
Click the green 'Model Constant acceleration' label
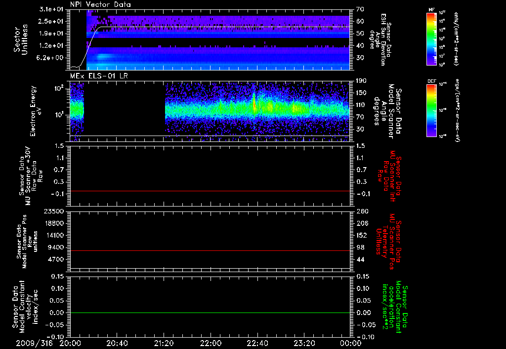395,307
